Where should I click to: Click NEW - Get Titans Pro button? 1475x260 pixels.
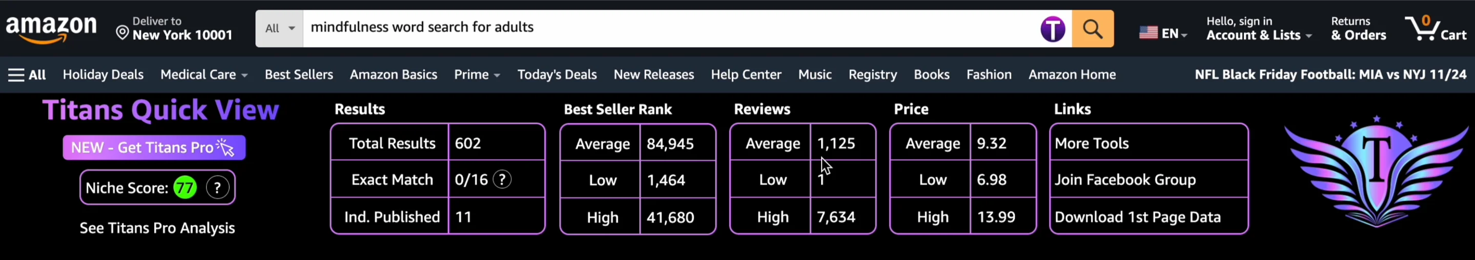[x=154, y=147]
